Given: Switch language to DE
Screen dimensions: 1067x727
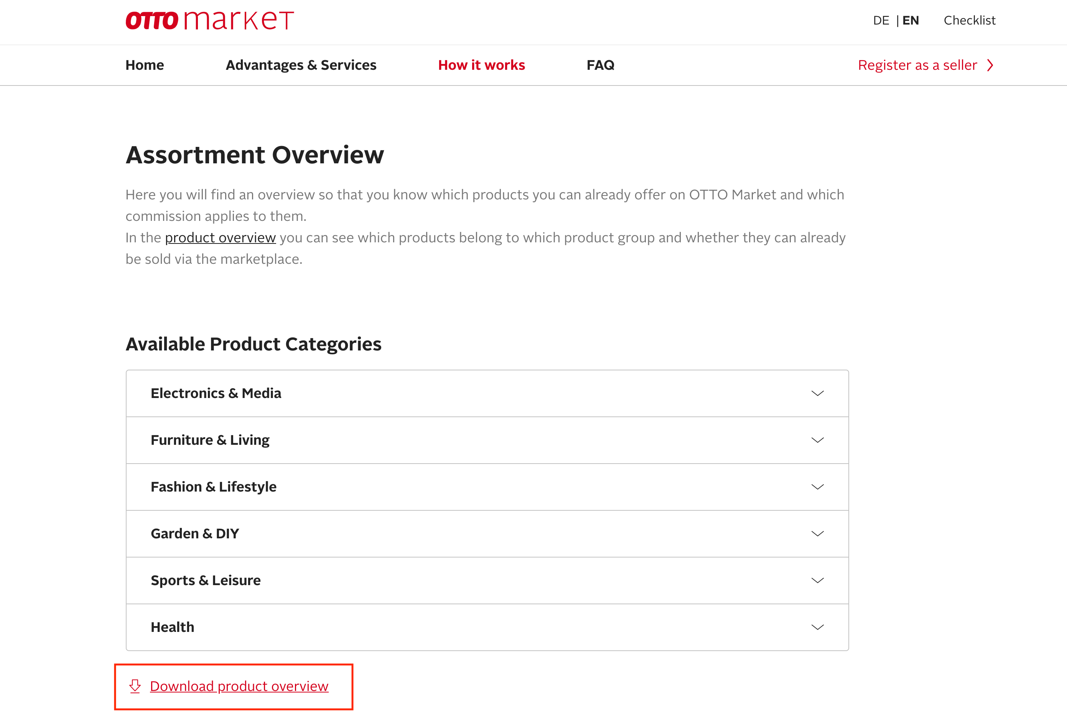Looking at the screenshot, I should (881, 21).
